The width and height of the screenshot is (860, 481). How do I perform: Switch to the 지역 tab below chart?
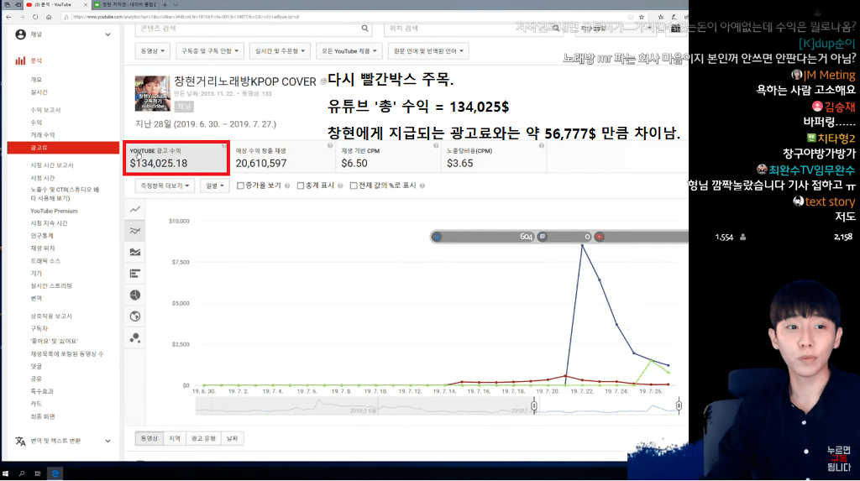coord(175,439)
